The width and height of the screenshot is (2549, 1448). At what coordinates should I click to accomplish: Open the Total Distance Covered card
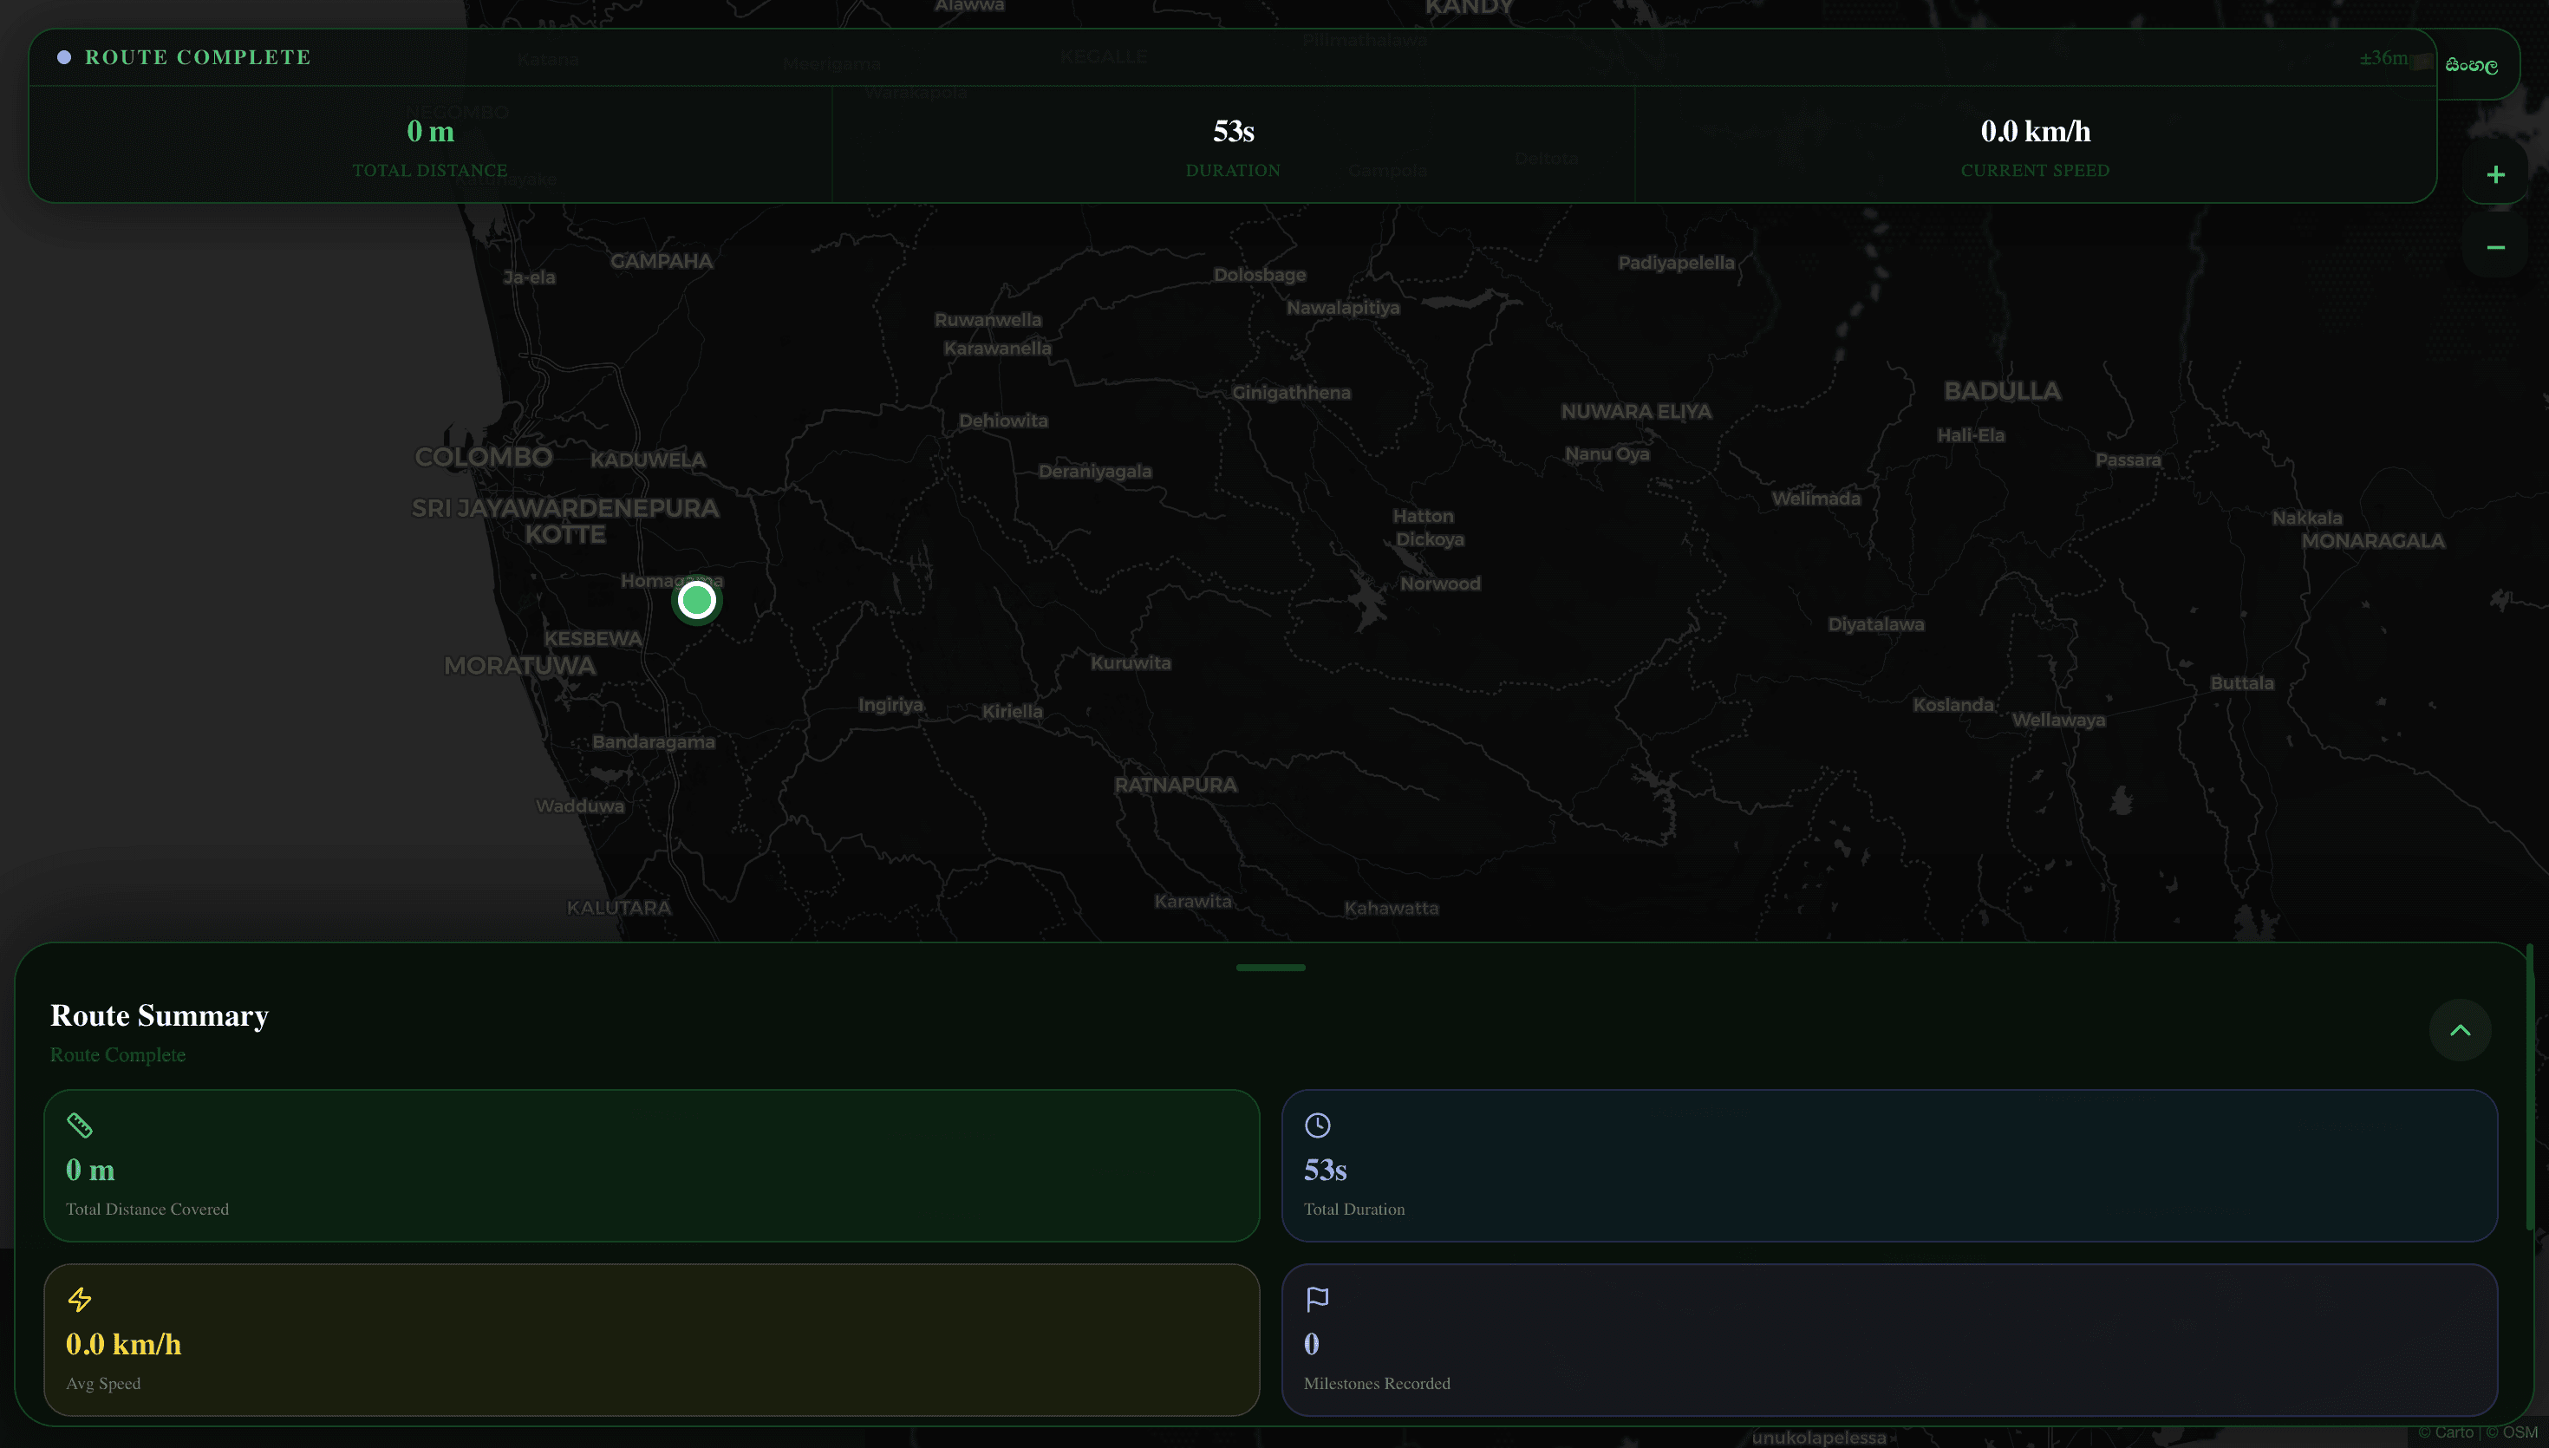point(652,1165)
